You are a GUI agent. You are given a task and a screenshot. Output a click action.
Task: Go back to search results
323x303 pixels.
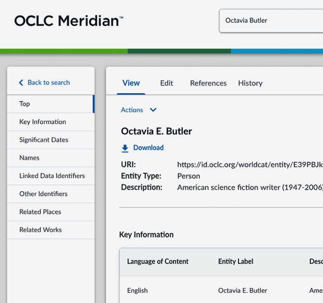pos(48,82)
